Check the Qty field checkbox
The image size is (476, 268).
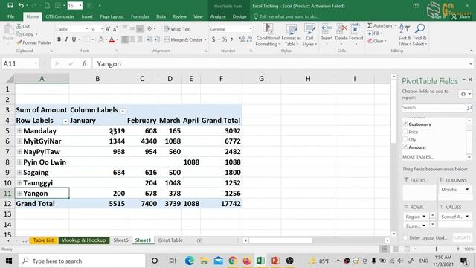click(x=405, y=139)
